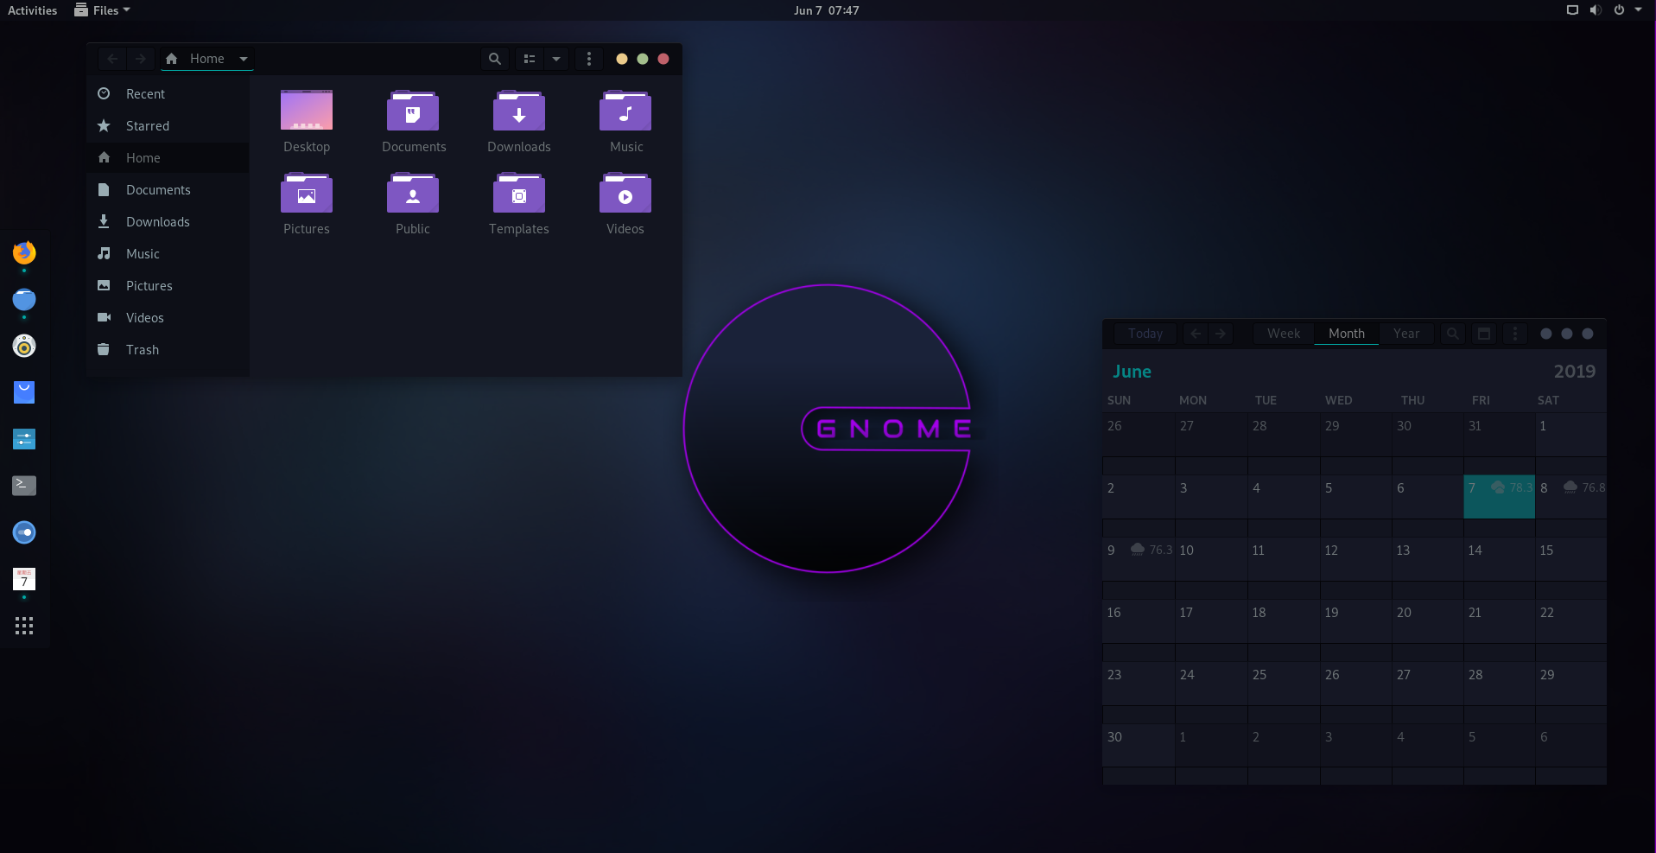Open the Software store from dock
The width and height of the screenshot is (1656, 853).
[24, 392]
